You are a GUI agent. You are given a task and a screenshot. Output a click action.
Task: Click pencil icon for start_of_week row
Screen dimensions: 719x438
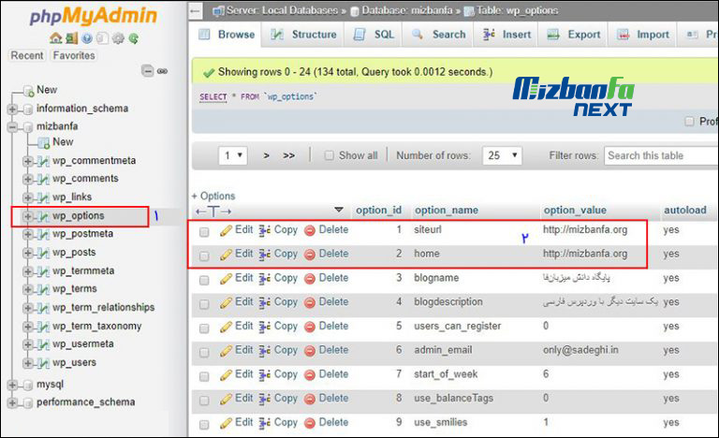226,374
